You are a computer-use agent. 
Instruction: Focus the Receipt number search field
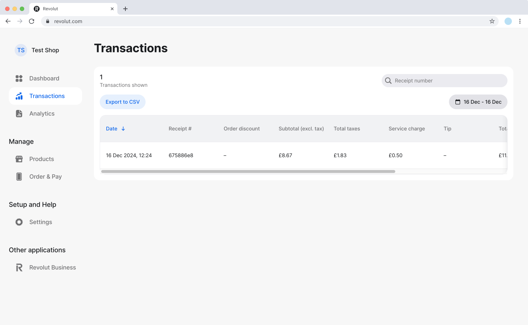[x=444, y=81]
